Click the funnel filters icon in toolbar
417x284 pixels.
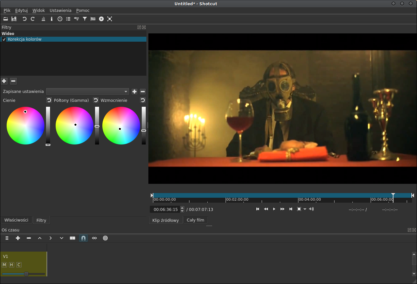(85, 19)
